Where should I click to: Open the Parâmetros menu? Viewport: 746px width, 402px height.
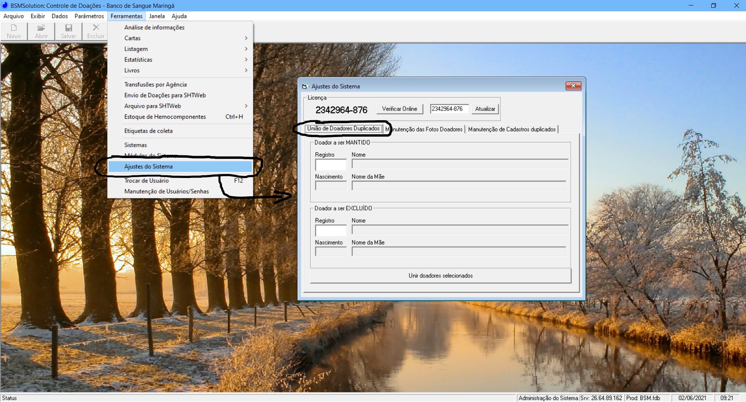tap(89, 16)
